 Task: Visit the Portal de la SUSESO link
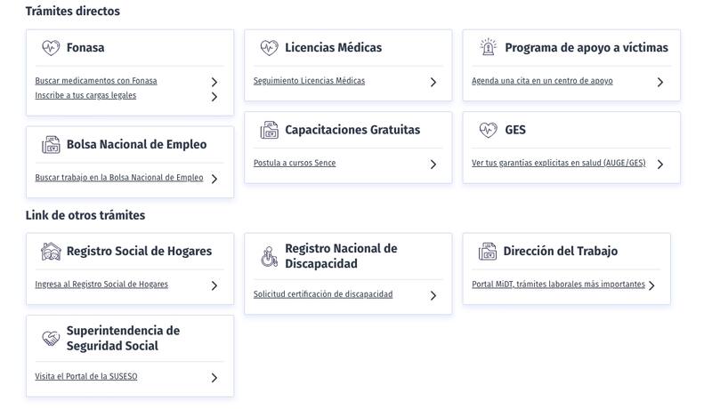point(86,377)
